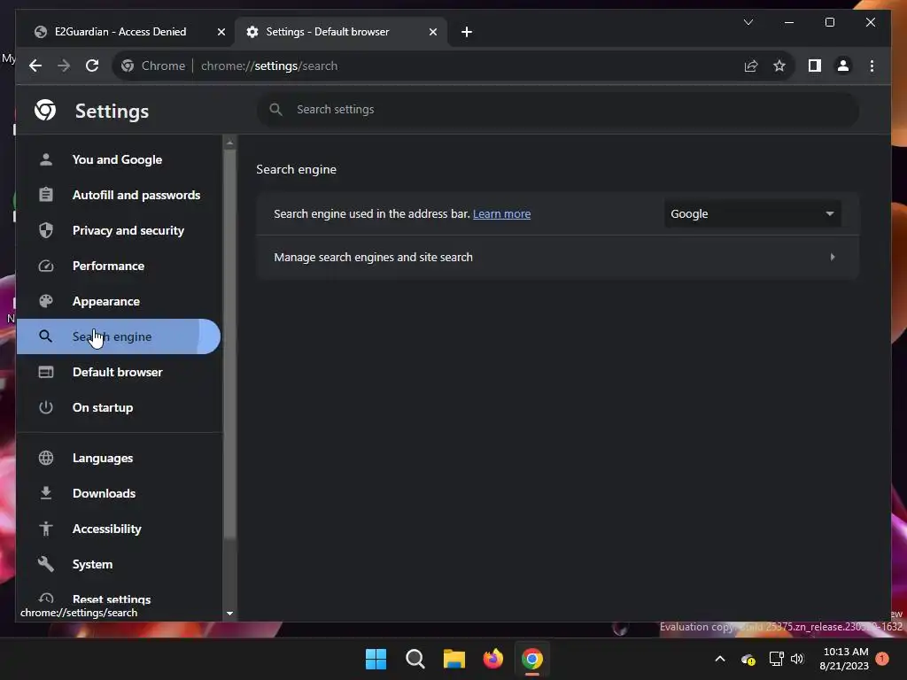Open Autofill and passwords settings
This screenshot has height=680, width=907.
click(x=119, y=195)
